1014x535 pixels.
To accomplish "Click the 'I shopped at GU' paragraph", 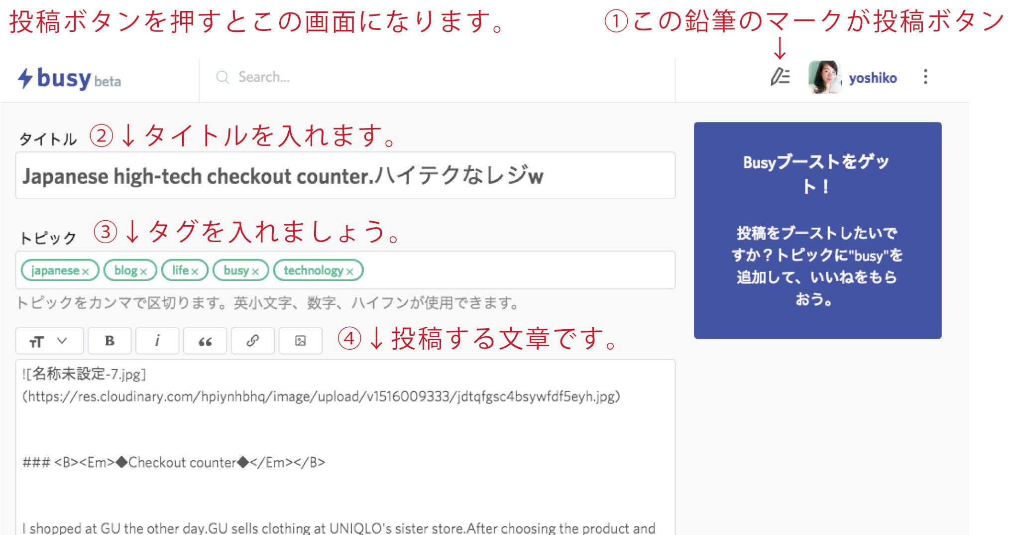I will tap(338, 528).
